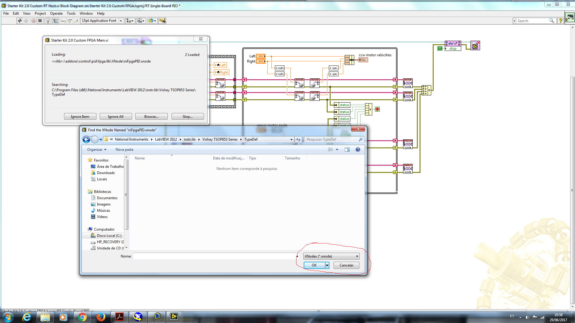The image size is (575, 323).
Task: Open the Operate menu
Action: click(x=56, y=13)
